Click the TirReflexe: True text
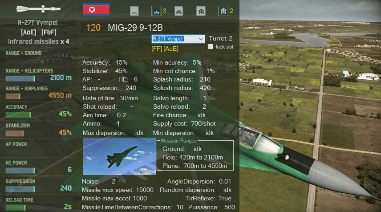The height and width of the screenshot is (212, 381). pos(208,199)
